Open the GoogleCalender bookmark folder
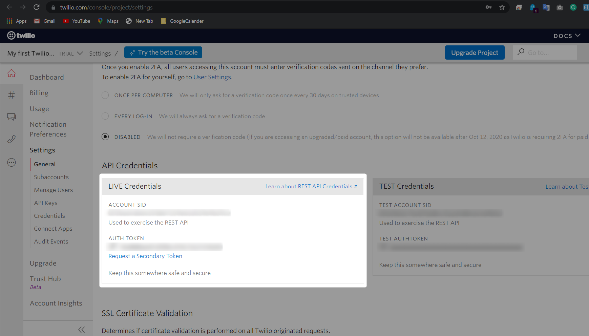Viewport: 589px width, 336px height. point(182,21)
